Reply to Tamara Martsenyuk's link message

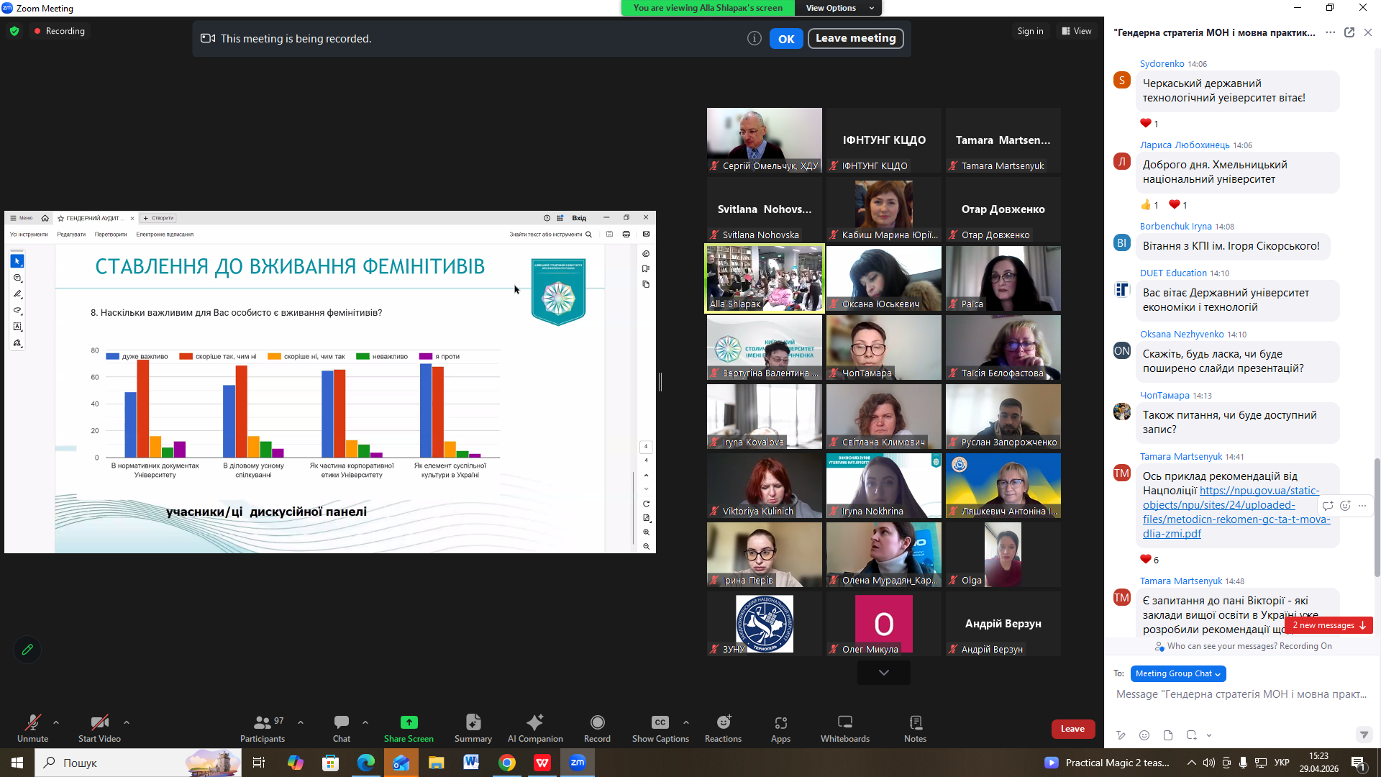coord(1328,506)
